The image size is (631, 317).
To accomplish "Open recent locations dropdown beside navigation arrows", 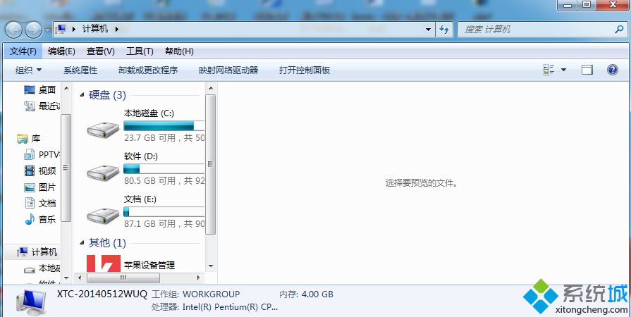I will 47,30.
